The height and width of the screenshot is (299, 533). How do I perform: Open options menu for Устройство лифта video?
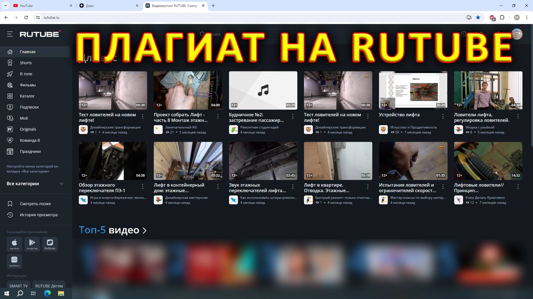[443, 117]
